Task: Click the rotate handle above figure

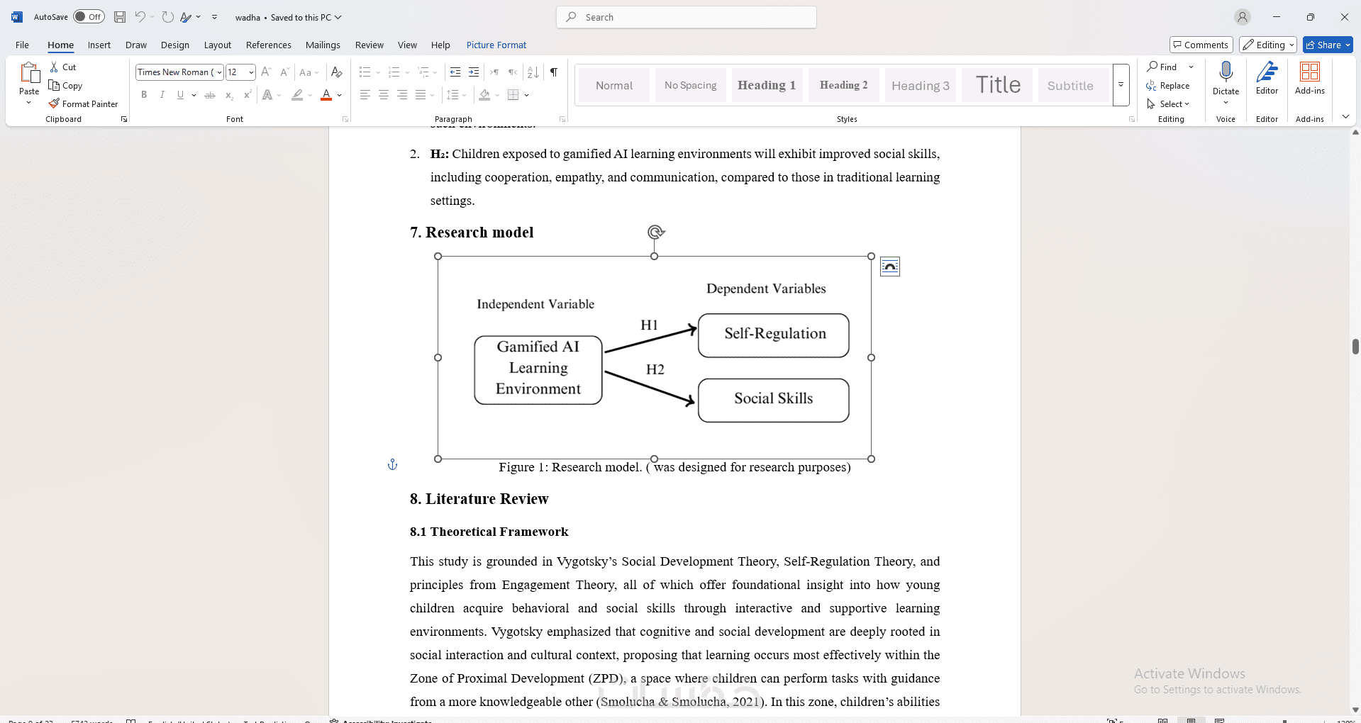Action: point(655,232)
